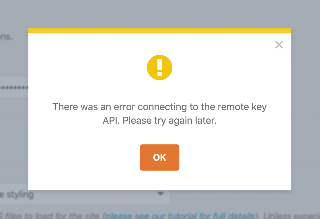The height and width of the screenshot is (219, 320).
Task: Click the OK button
Action: pos(159,157)
